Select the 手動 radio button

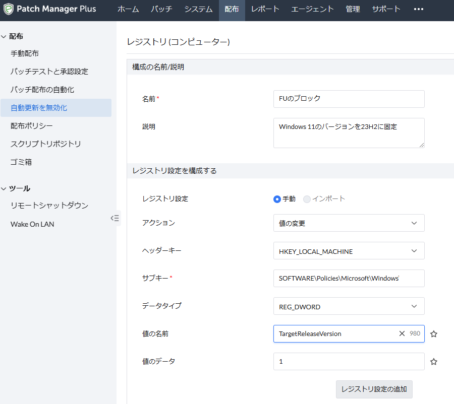click(x=277, y=199)
